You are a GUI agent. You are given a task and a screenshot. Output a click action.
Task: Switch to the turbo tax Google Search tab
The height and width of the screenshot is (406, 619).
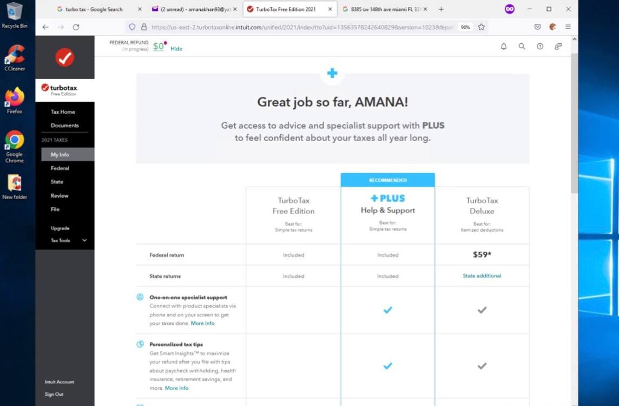click(x=94, y=9)
